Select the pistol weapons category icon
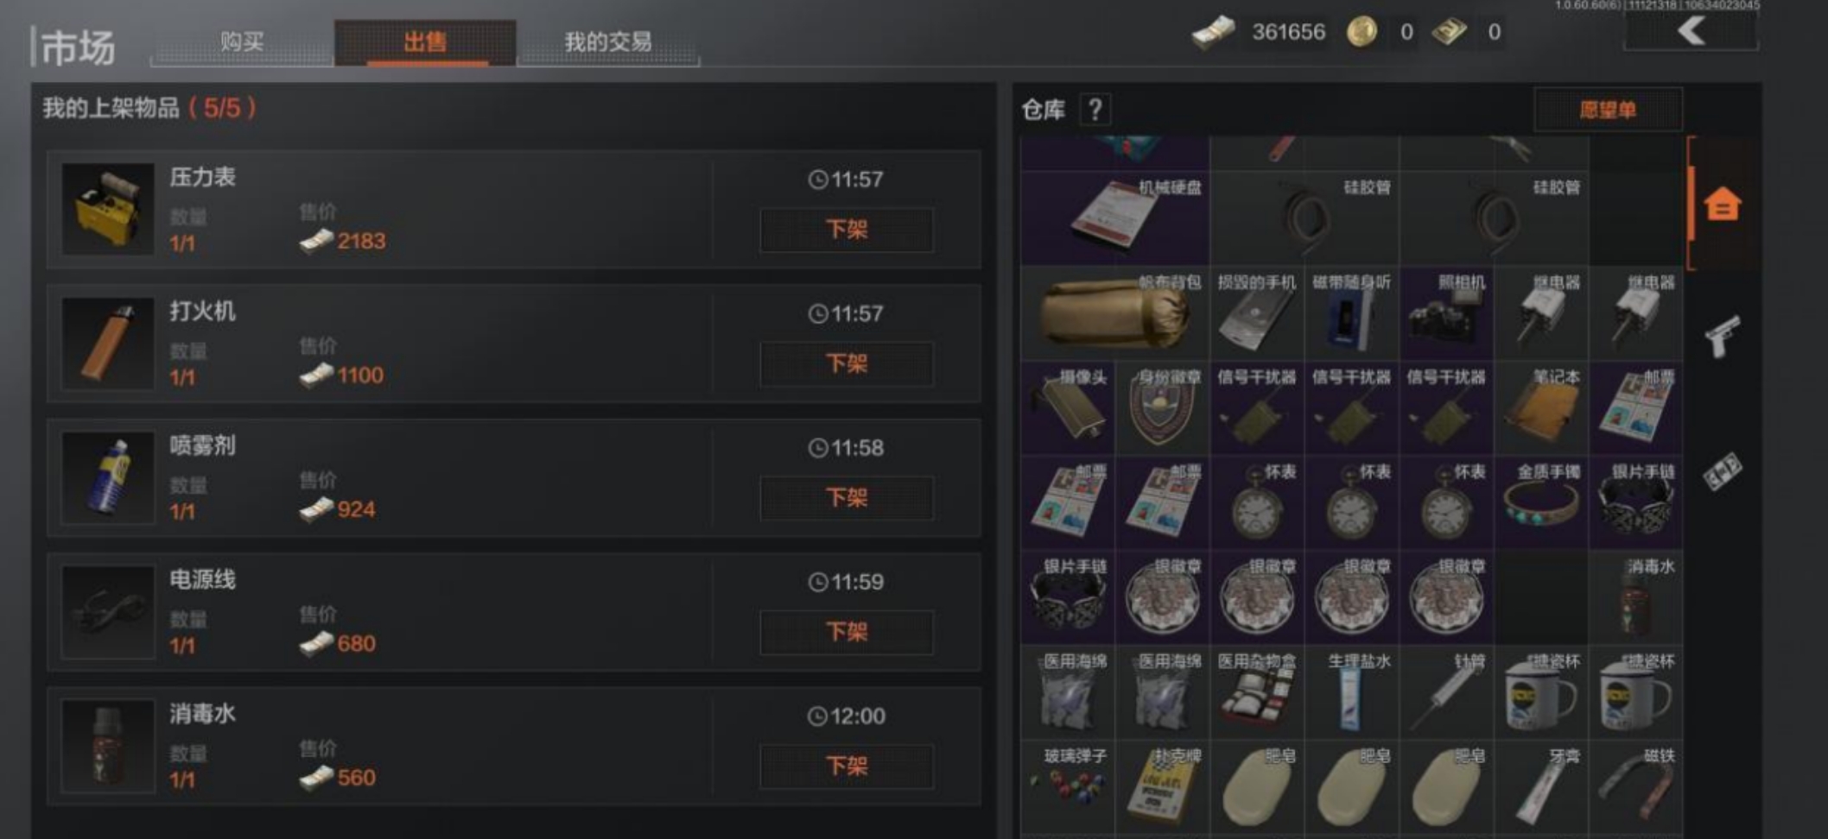 point(1722,336)
